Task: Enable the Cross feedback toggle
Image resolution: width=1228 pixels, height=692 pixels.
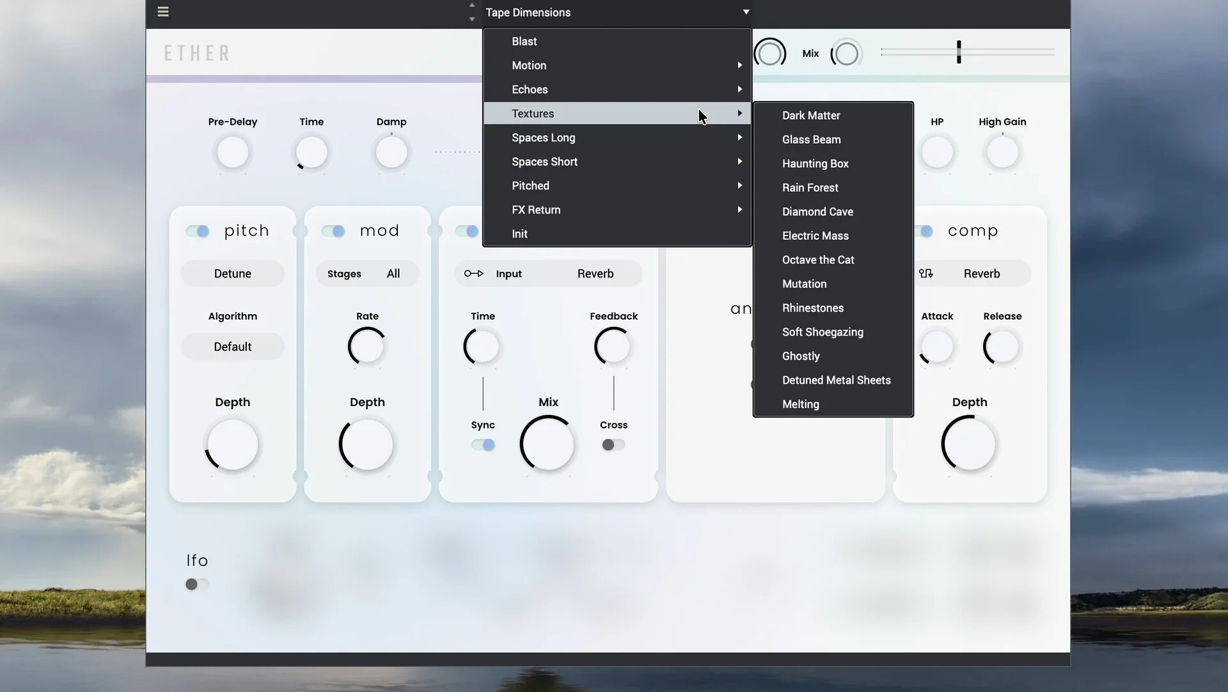Action: 613,444
